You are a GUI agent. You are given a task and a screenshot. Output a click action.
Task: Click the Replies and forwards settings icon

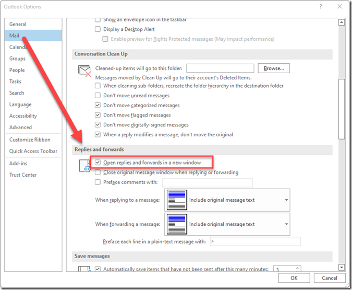(x=84, y=166)
